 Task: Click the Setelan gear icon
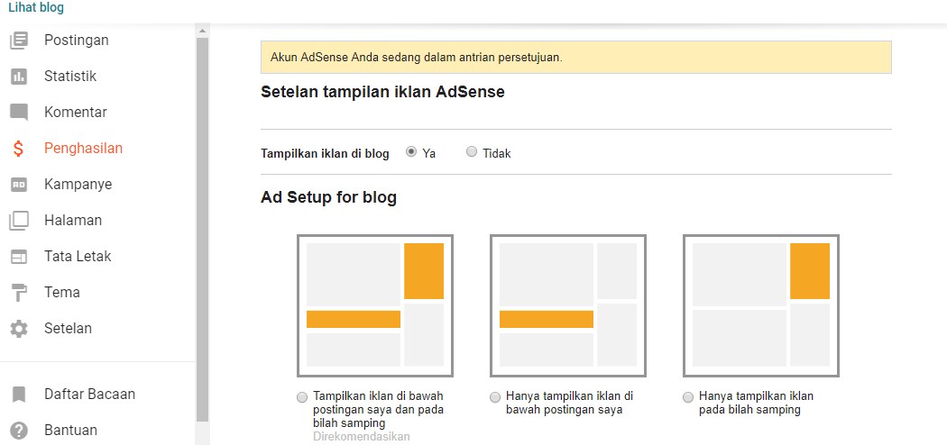[x=19, y=329]
